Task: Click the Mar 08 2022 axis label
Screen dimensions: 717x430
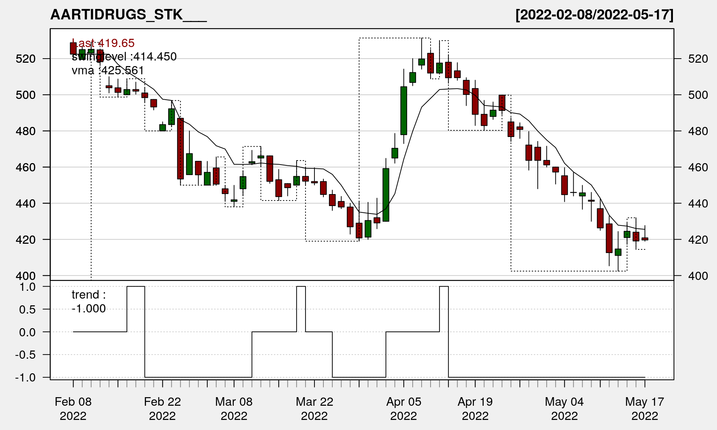Action: 234,408
